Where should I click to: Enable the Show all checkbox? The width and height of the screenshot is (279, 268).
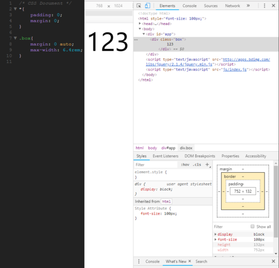point(252,226)
